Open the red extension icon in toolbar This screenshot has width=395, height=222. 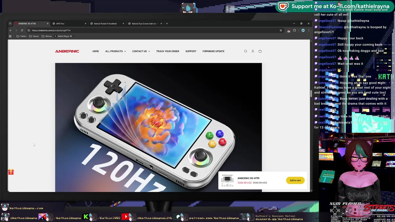click(289, 31)
